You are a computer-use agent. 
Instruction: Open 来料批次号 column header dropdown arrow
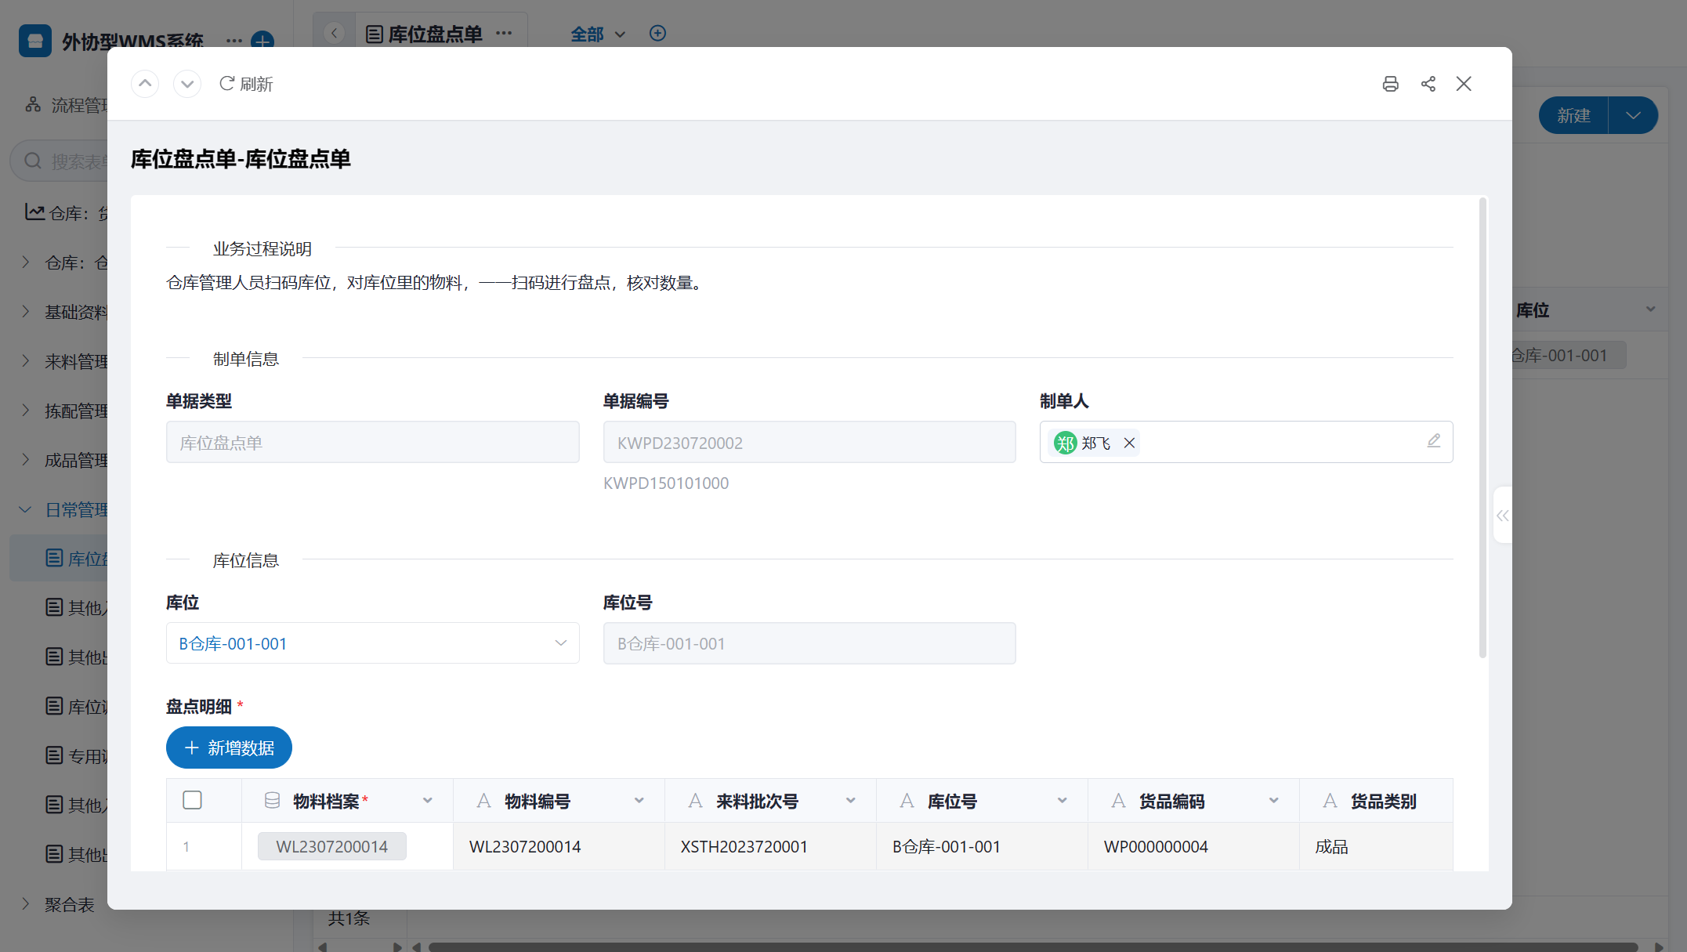click(x=851, y=801)
